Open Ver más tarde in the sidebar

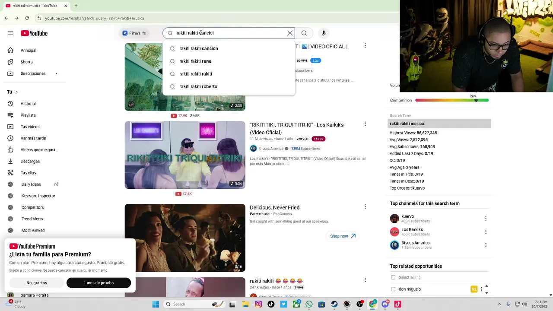33,138
